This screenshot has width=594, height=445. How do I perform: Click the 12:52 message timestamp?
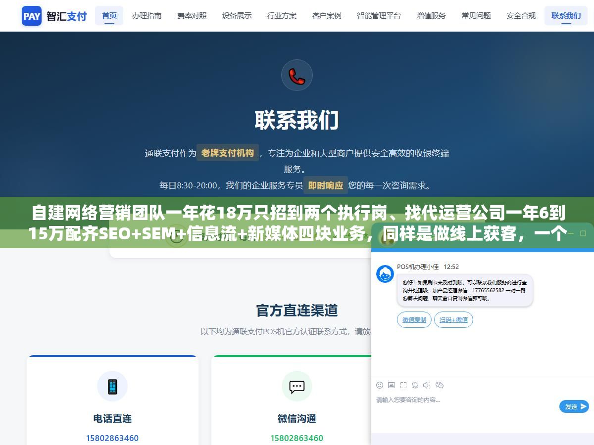451,267
